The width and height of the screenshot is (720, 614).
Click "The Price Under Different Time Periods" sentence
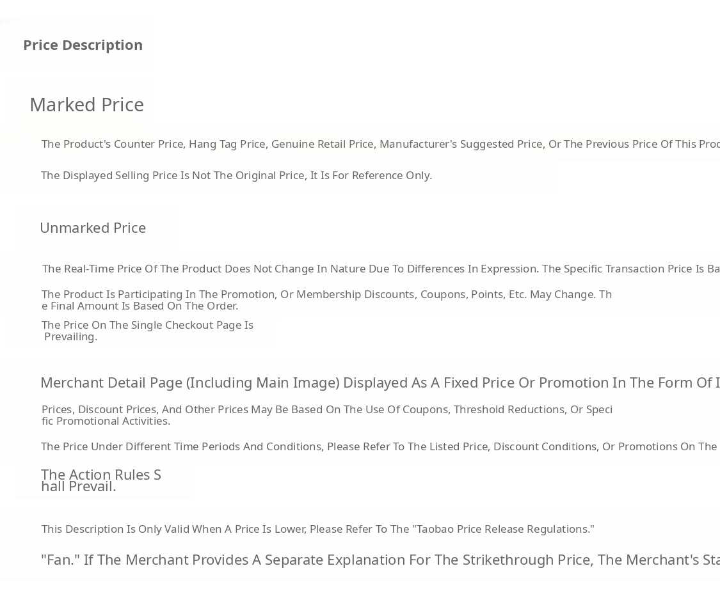pos(379,446)
